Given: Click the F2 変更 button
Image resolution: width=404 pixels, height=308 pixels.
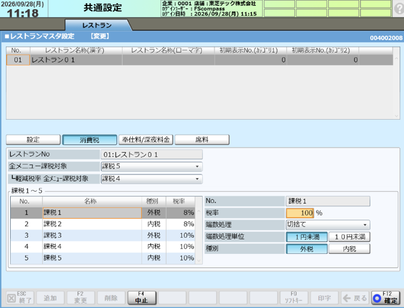Looking at the screenshot, I should click(x=81, y=298).
